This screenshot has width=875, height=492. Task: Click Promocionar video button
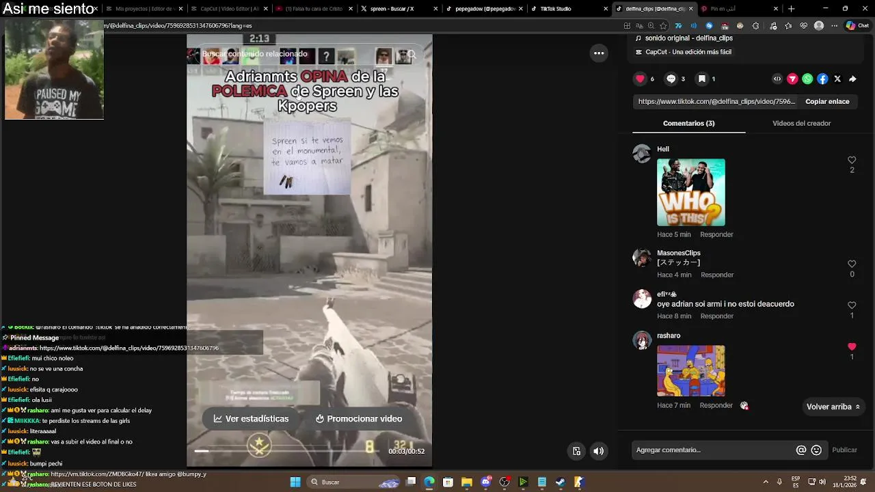(x=359, y=419)
